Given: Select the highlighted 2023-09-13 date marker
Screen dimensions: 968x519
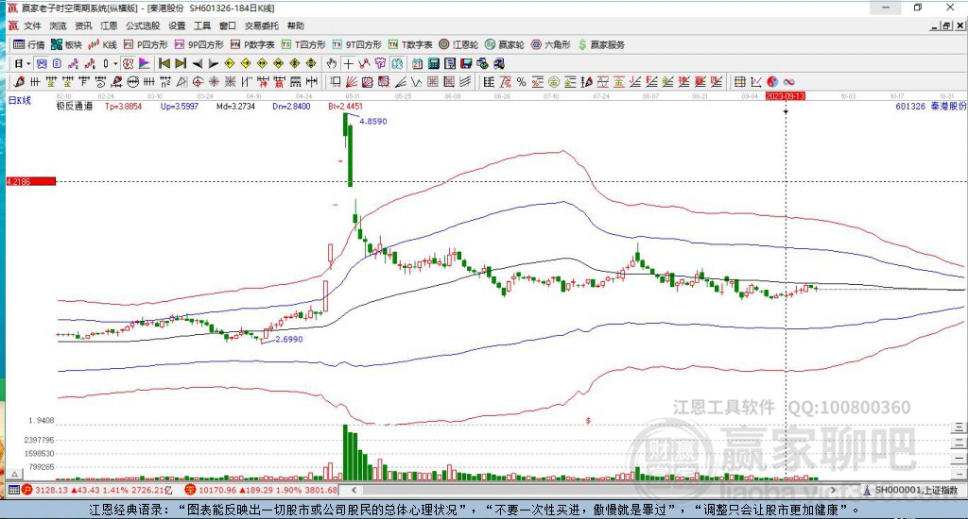Looking at the screenshot, I should (786, 96).
